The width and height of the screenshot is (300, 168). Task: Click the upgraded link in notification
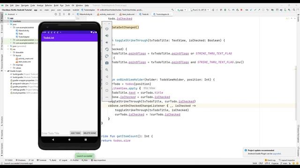[277, 154]
